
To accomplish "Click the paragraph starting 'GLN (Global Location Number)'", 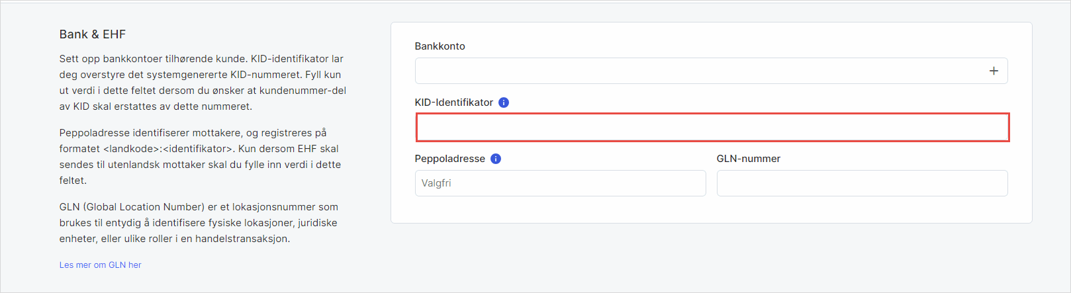I will (x=198, y=223).
